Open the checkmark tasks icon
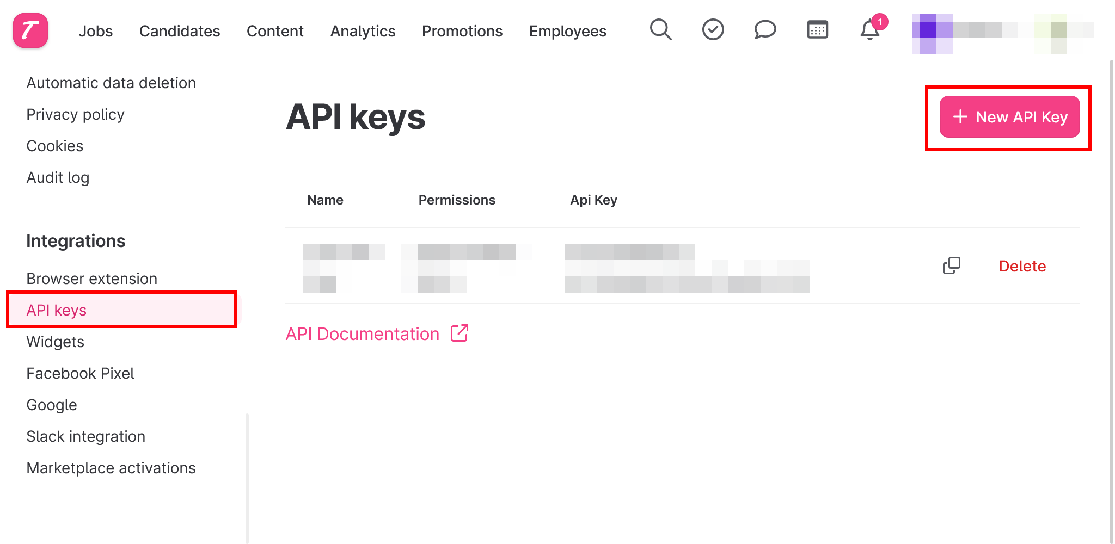 pyautogui.click(x=713, y=29)
